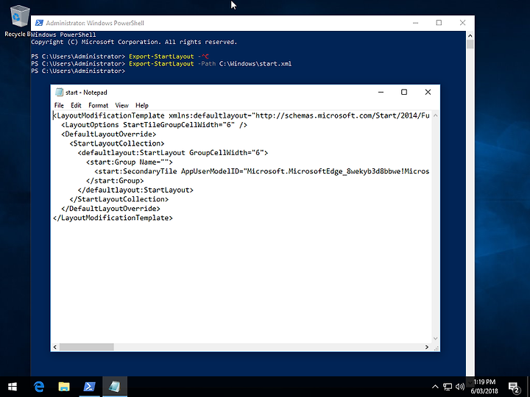Click the PowerShell title bar icon
This screenshot has width=530, height=397.
pos(39,23)
